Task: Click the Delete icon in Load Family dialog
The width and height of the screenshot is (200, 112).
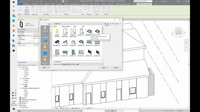Action: (111, 24)
